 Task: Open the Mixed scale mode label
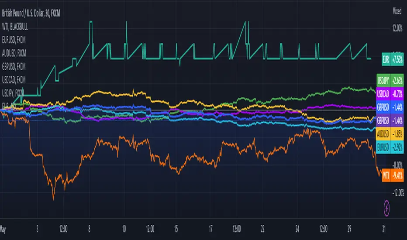pyautogui.click(x=397, y=11)
